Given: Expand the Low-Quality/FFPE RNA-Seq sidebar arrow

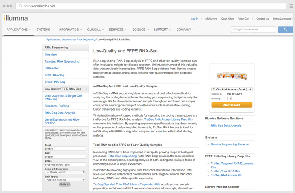Looking at the screenshot, I should 87,89.
